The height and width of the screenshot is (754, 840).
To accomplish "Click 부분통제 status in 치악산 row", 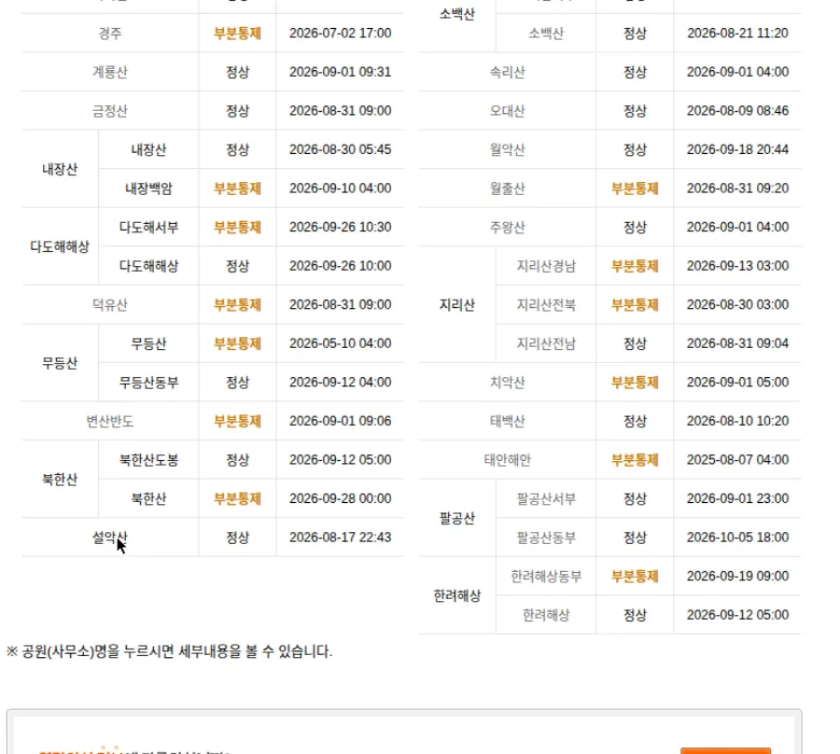I will [x=635, y=383].
